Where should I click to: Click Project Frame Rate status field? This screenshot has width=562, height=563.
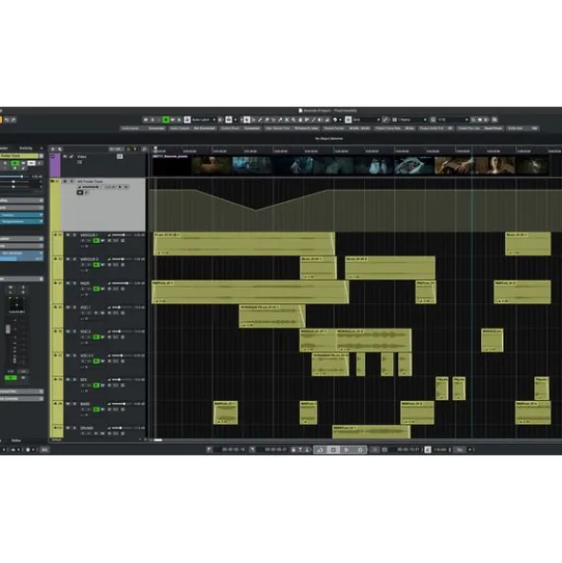(394, 129)
